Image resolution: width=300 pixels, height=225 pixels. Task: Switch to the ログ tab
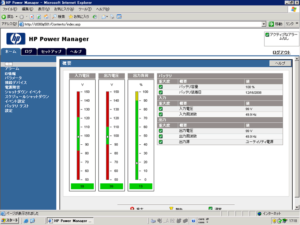28,52
